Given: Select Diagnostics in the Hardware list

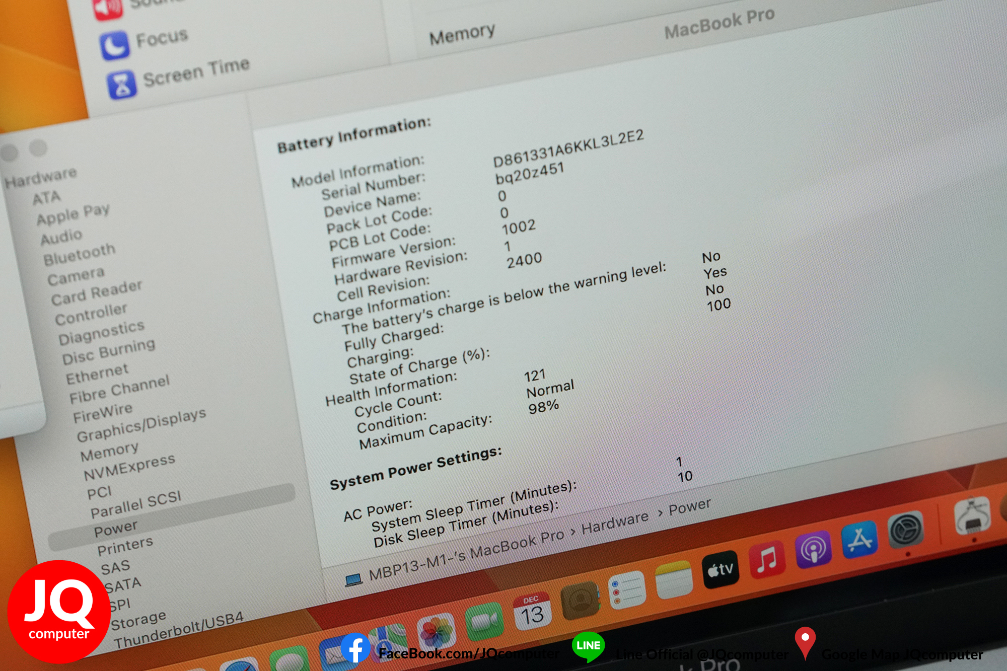Looking at the screenshot, I should (102, 332).
